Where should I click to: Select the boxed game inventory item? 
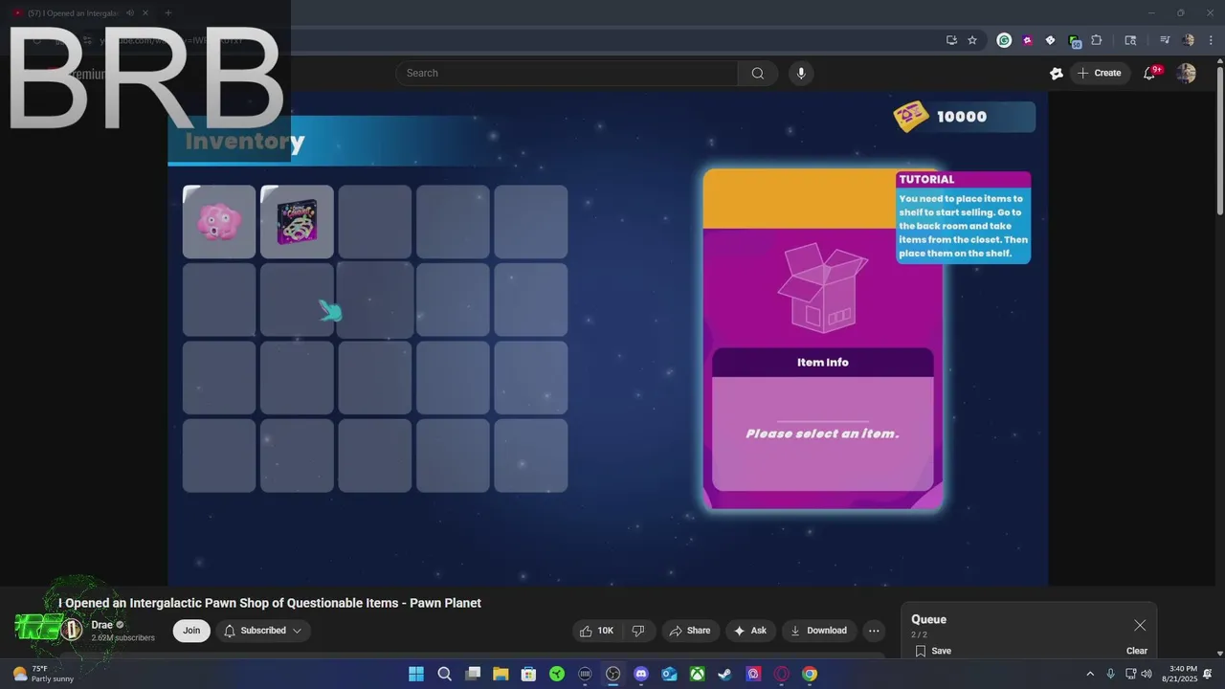[297, 222]
